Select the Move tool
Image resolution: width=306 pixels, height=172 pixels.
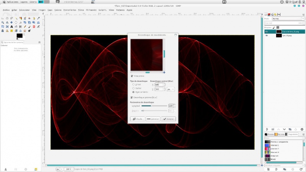pos(11,23)
